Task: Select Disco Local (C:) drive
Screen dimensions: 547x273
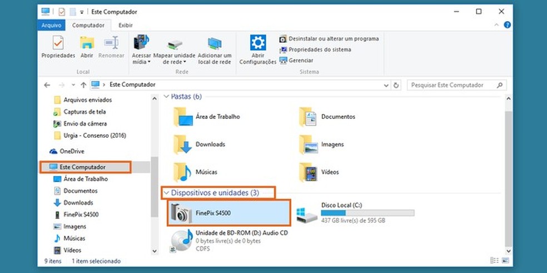Action: [355, 213]
